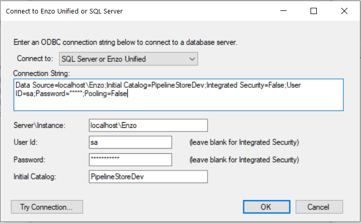Click the Connection String label
This screenshot has height=223, width=361.
coord(42,73)
